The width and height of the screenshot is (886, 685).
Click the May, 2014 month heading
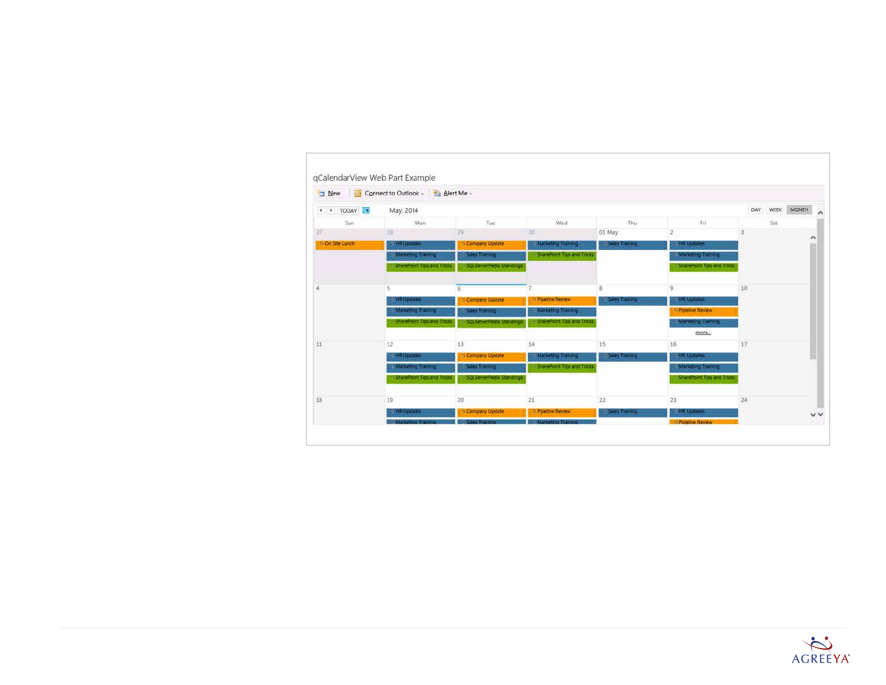pos(403,211)
